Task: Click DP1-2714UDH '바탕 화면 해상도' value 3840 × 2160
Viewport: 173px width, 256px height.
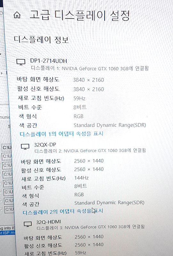Action: (89, 80)
